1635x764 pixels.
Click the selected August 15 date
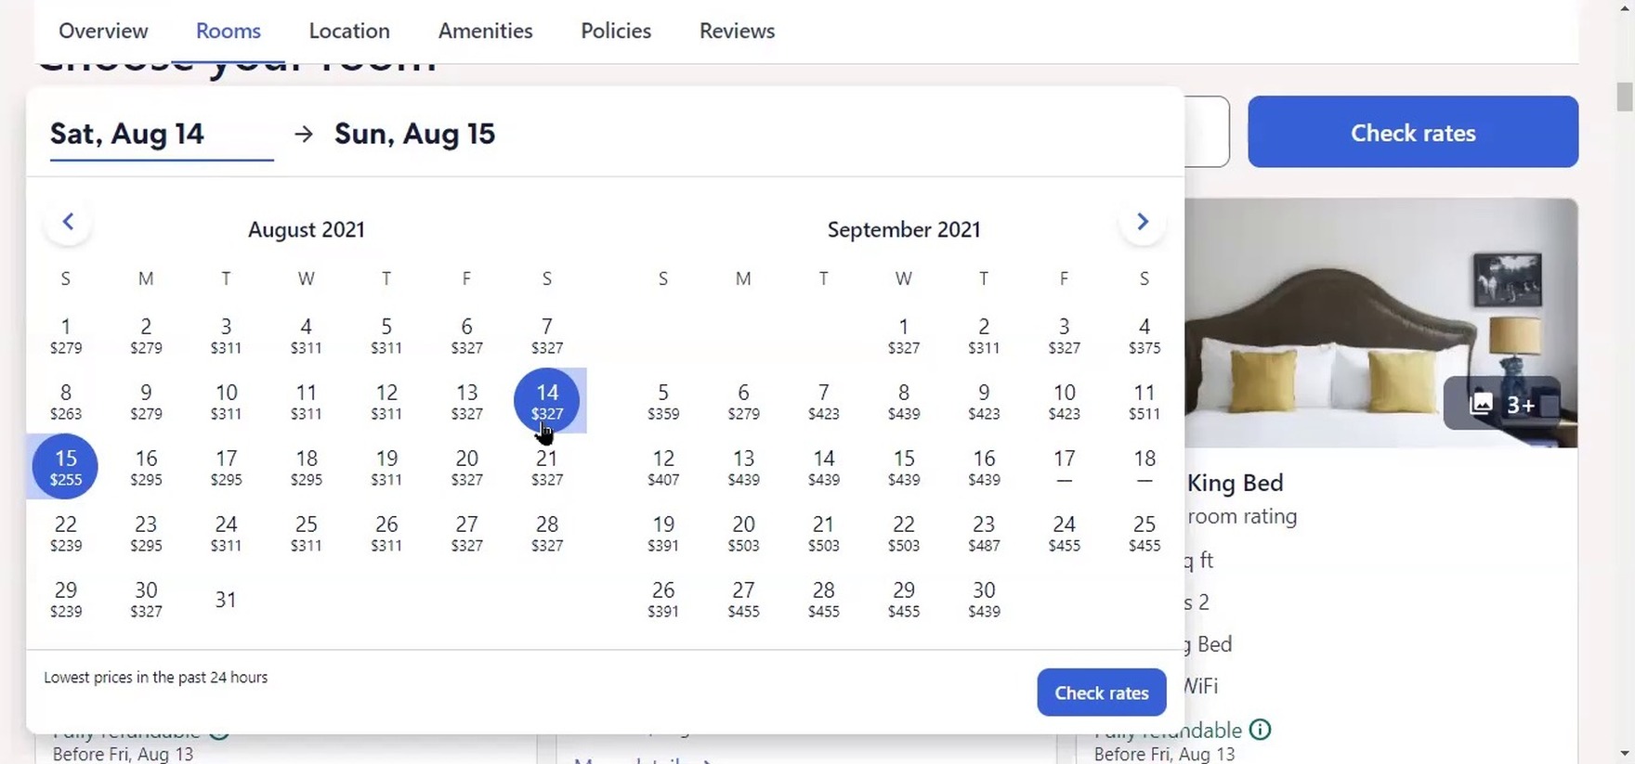pyautogui.click(x=65, y=466)
